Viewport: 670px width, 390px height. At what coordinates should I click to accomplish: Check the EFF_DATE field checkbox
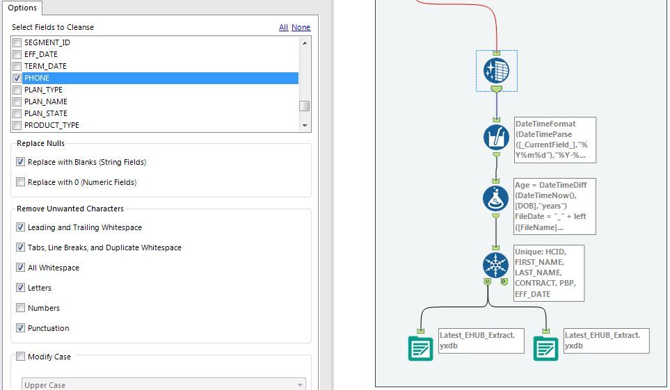[17, 55]
